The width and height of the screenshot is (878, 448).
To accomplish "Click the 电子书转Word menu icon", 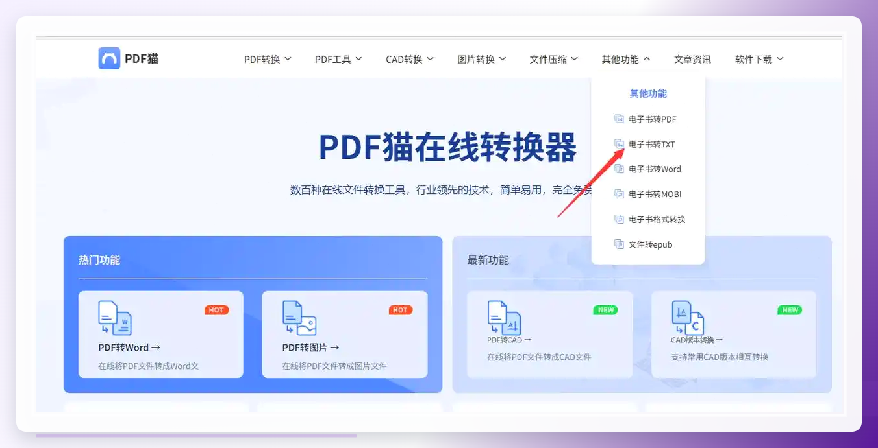I will click(619, 169).
